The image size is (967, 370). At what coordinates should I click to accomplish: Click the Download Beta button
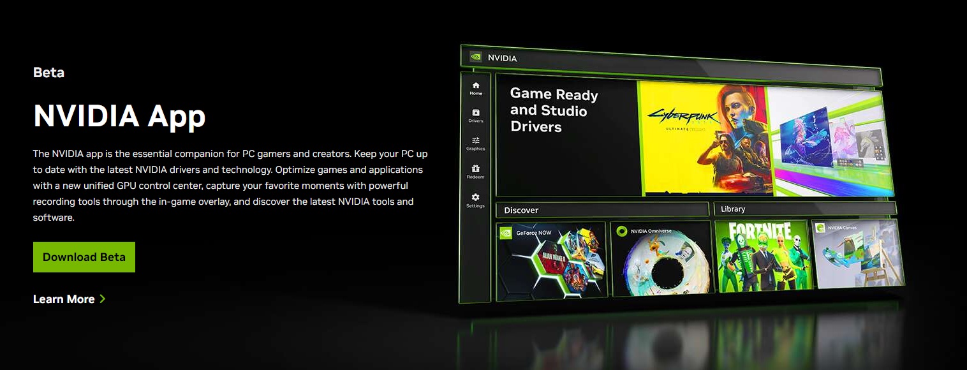[x=84, y=257]
